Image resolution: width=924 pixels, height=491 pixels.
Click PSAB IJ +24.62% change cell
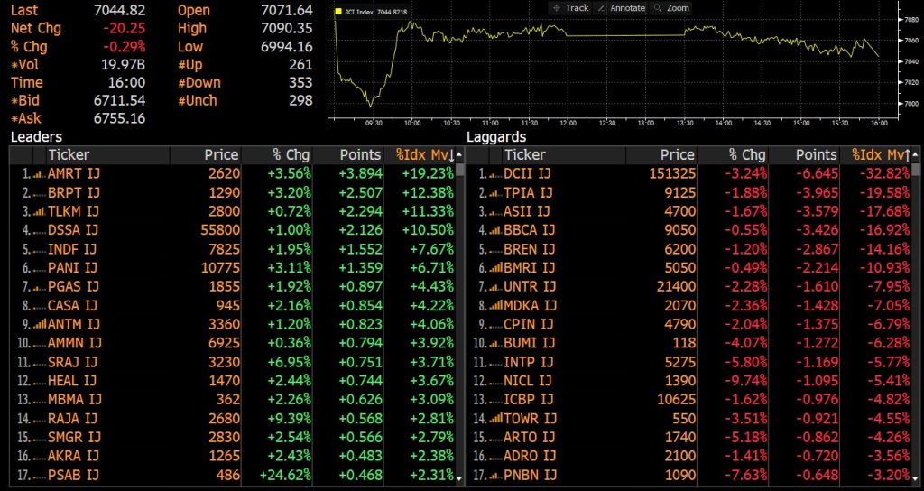tap(284, 475)
